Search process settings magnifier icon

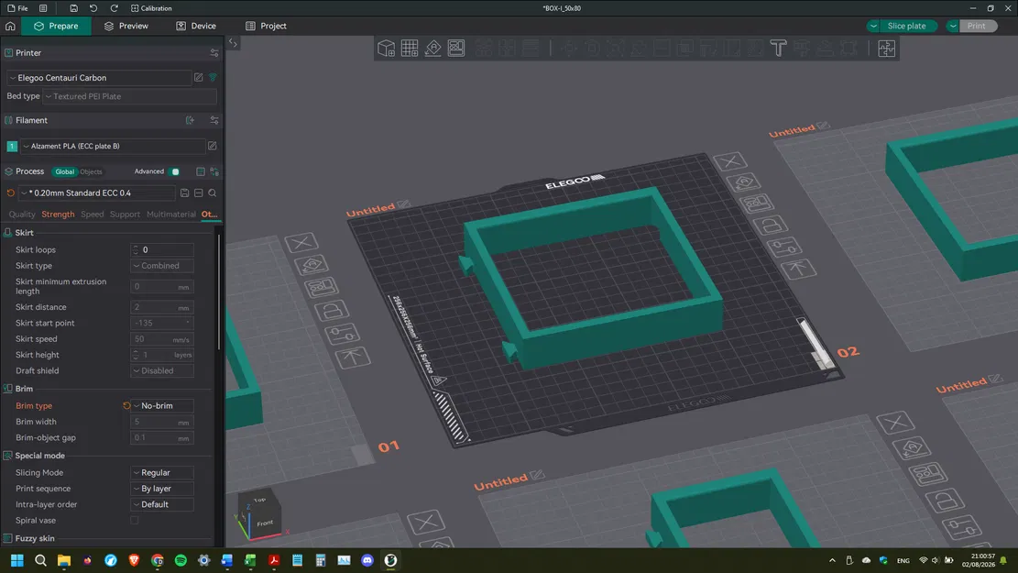[213, 193]
